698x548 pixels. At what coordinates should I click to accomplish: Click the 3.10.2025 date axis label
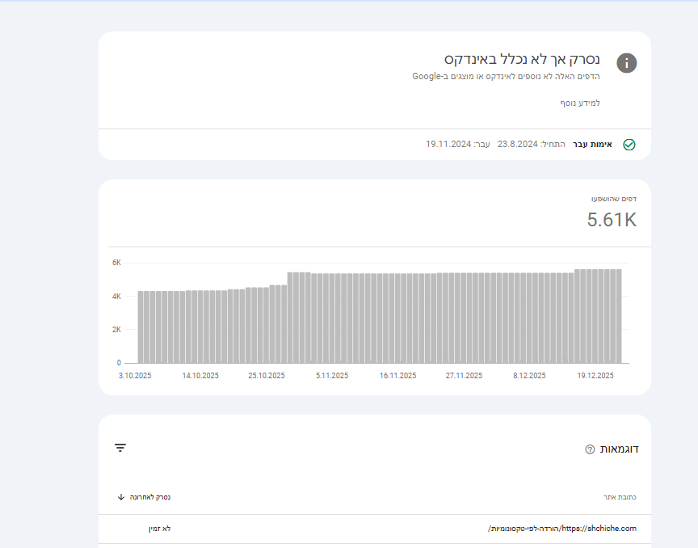[135, 376]
